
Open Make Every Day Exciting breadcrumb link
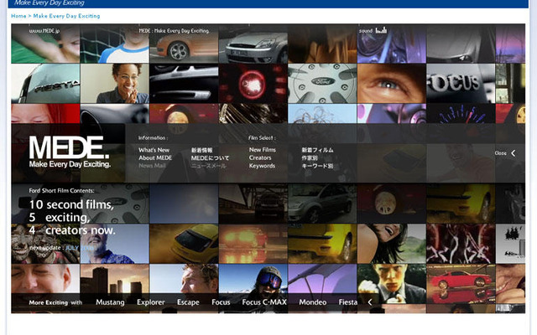pos(66,16)
